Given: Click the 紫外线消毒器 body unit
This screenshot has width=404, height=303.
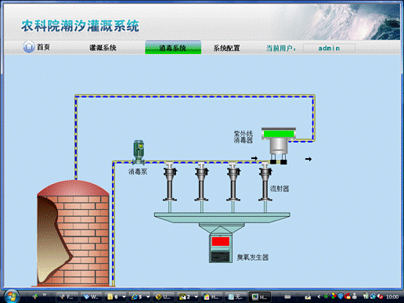Looking at the screenshot, I should tap(279, 145).
